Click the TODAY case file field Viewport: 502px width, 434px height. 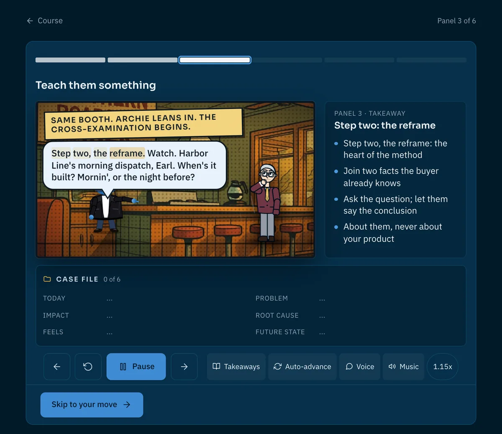tap(145, 299)
